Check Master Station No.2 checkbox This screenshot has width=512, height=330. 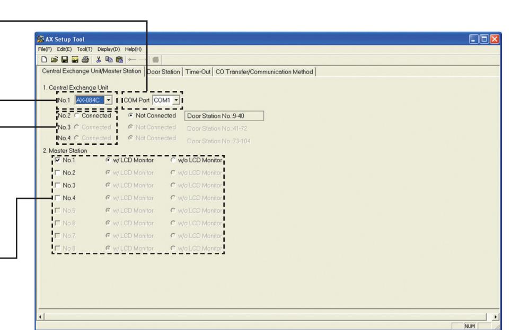tap(58, 172)
